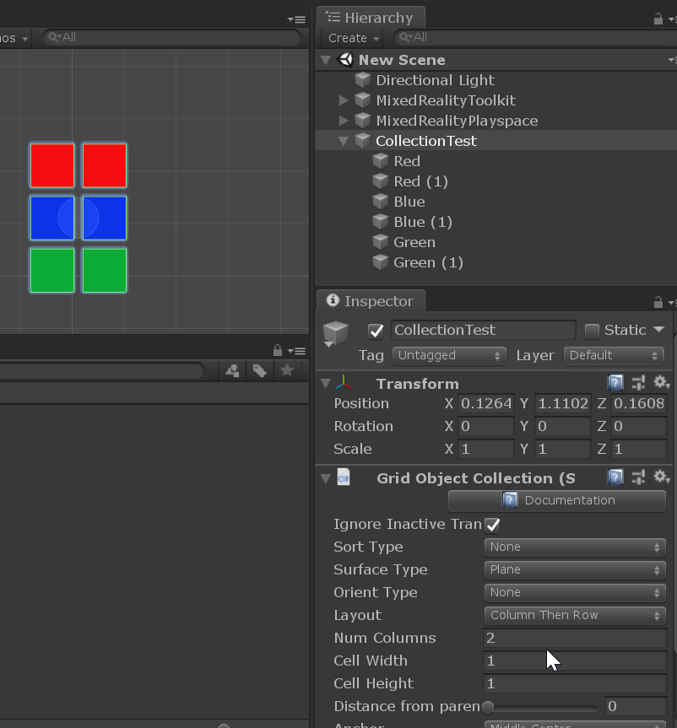Screen dimensions: 677x728
Task: Open the Grid Object Collection gear menu
Action: coord(662,477)
